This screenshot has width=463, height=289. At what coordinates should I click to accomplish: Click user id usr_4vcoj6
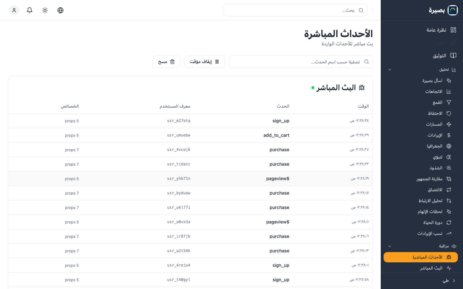pos(179,150)
